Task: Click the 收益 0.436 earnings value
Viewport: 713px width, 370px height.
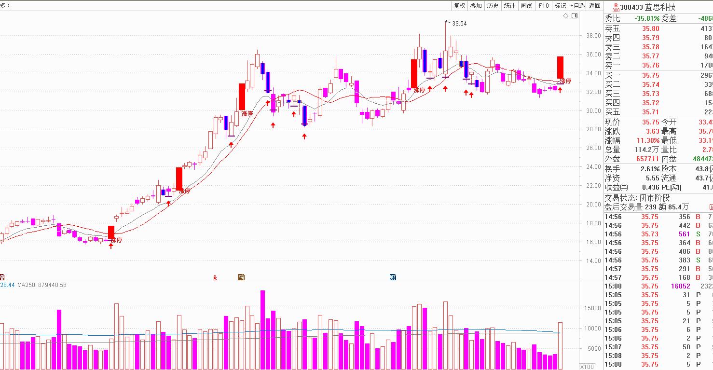Action: (651, 187)
